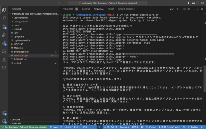This screenshot has width=206, height=129.
Task: Open Explorer views and more actions menu
Action: (55, 9)
